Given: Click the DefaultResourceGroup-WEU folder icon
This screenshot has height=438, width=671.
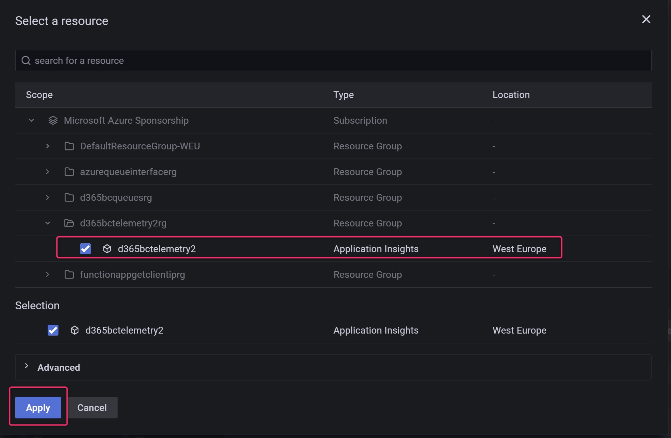Looking at the screenshot, I should click(x=69, y=146).
